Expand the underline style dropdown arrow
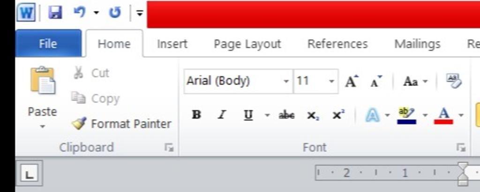480x192 pixels. pos(267,115)
